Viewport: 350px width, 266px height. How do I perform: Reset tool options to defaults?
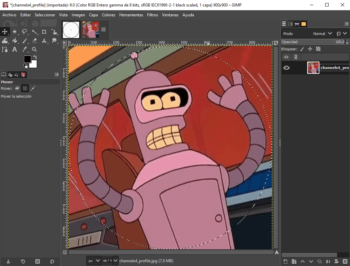52,261
